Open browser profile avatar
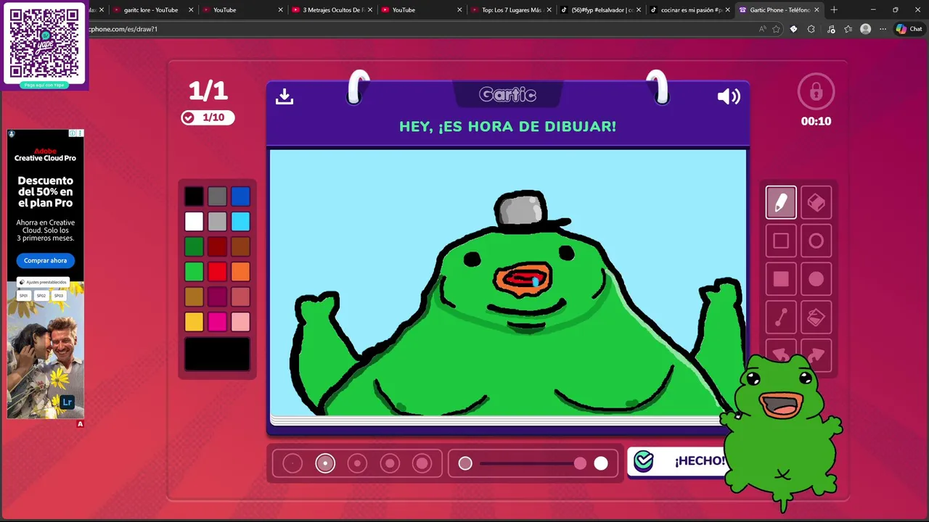The image size is (929, 522). (x=865, y=29)
